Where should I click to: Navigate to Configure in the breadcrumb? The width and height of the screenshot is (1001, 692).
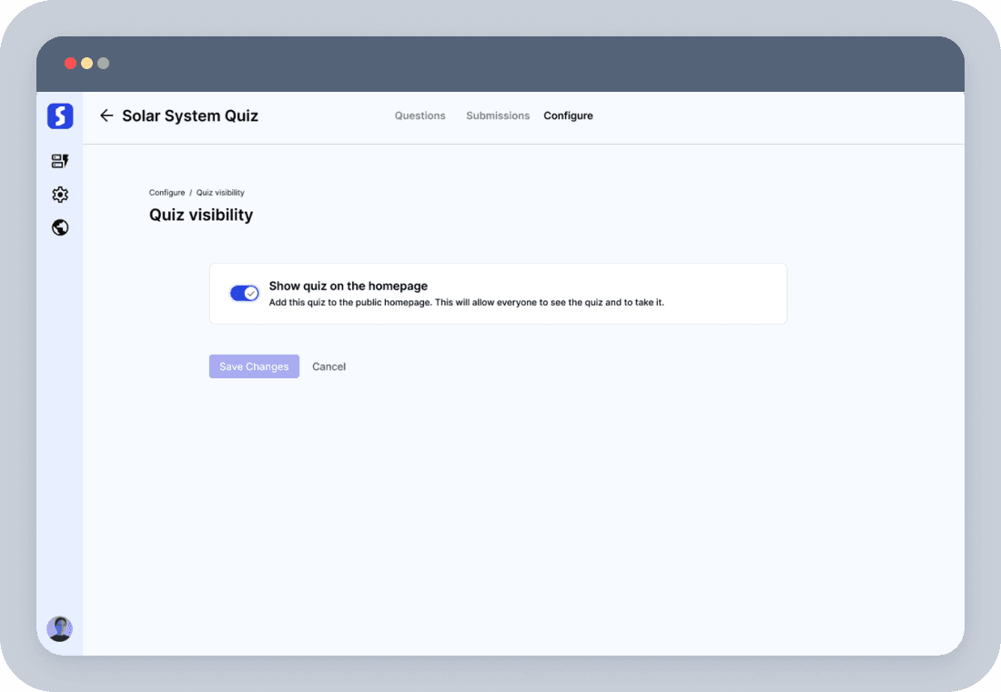[167, 193]
